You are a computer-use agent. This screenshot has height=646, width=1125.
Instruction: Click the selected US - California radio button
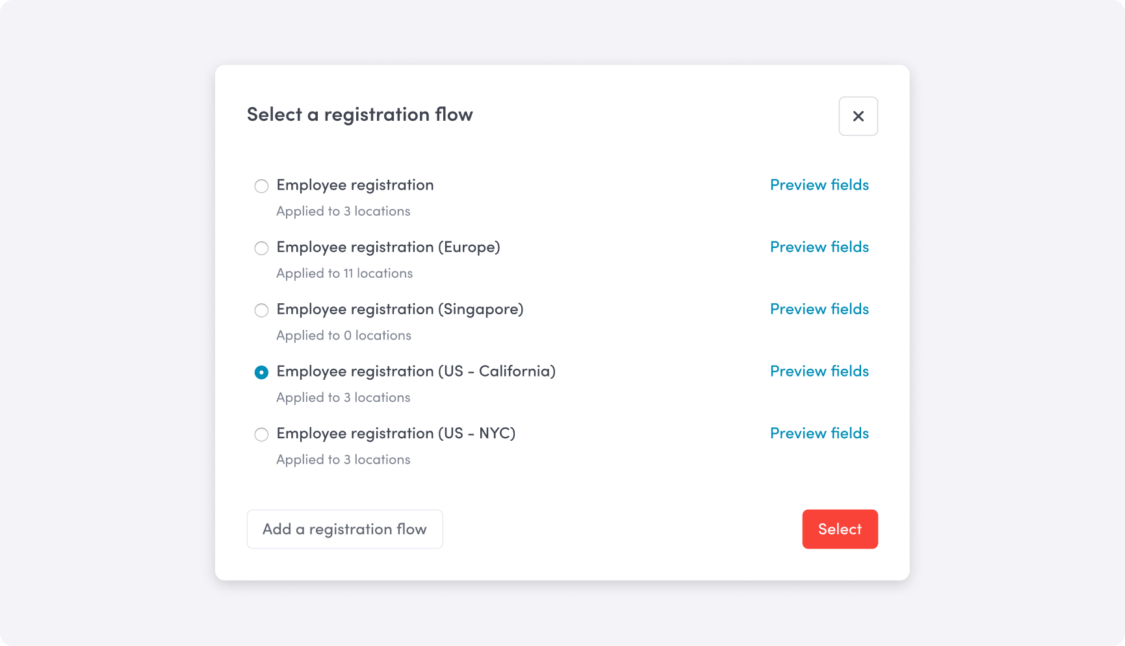(x=261, y=373)
